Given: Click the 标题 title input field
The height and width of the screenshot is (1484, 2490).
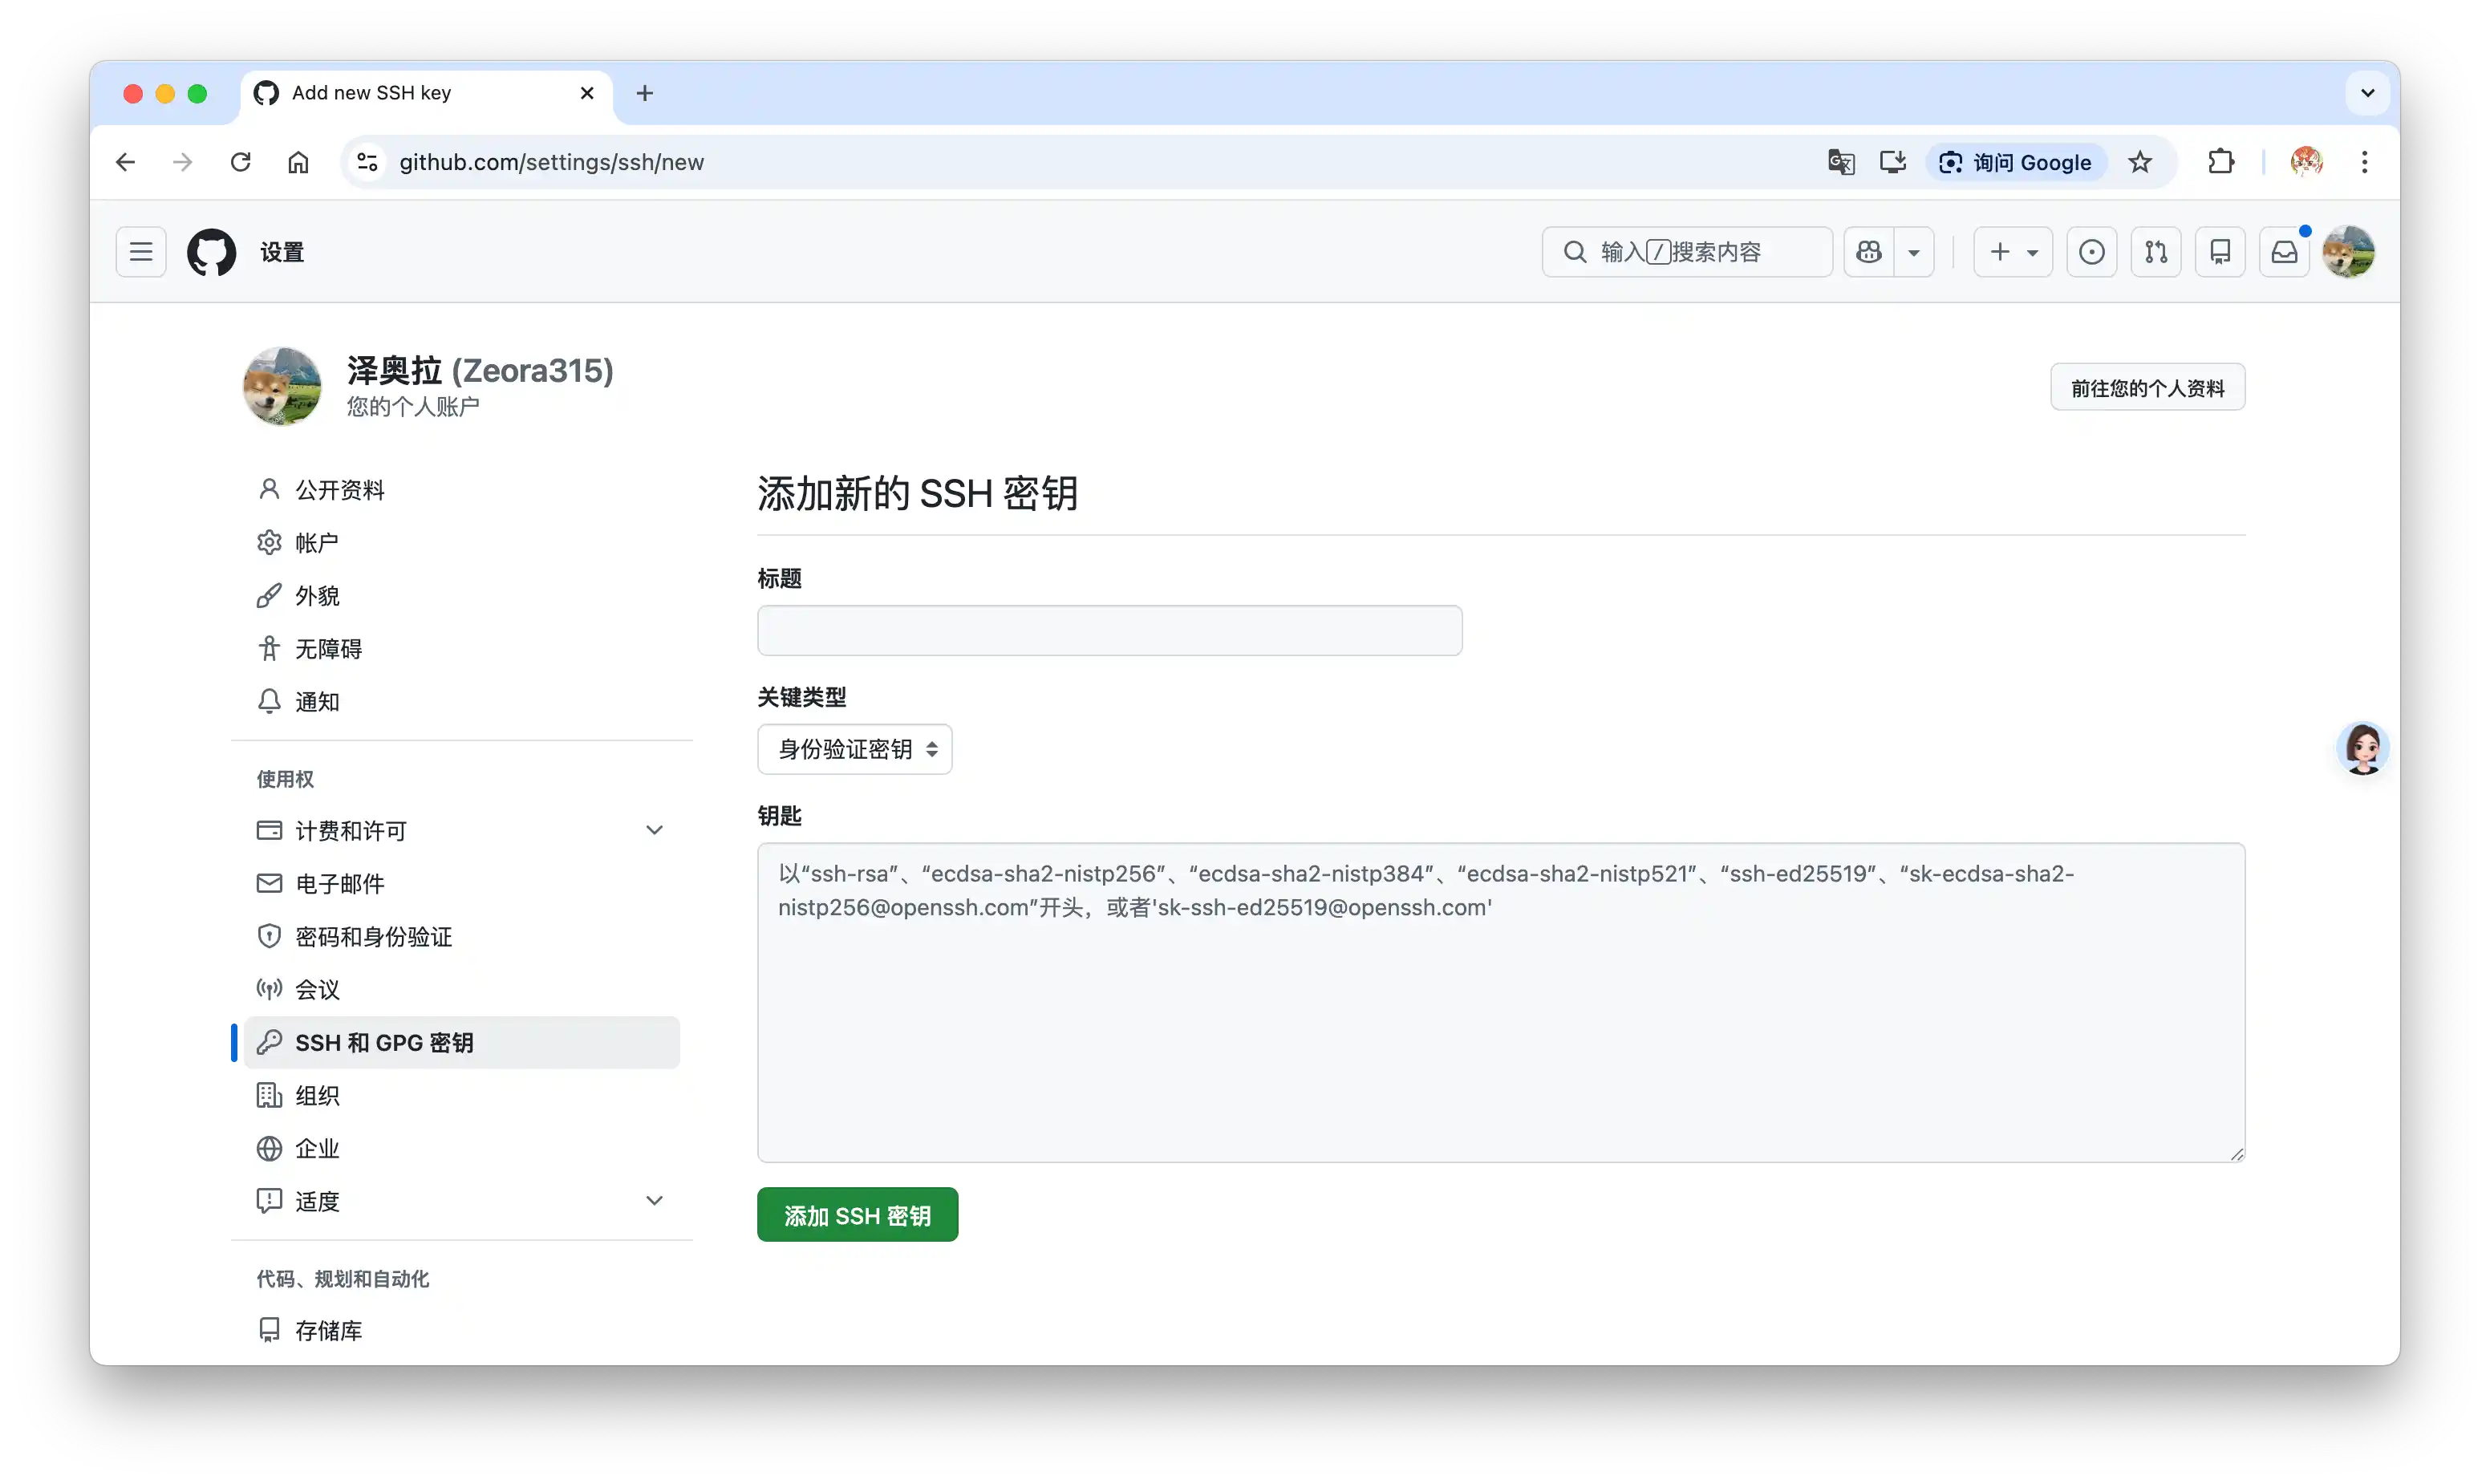Looking at the screenshot, I should tap(1109, 630).
